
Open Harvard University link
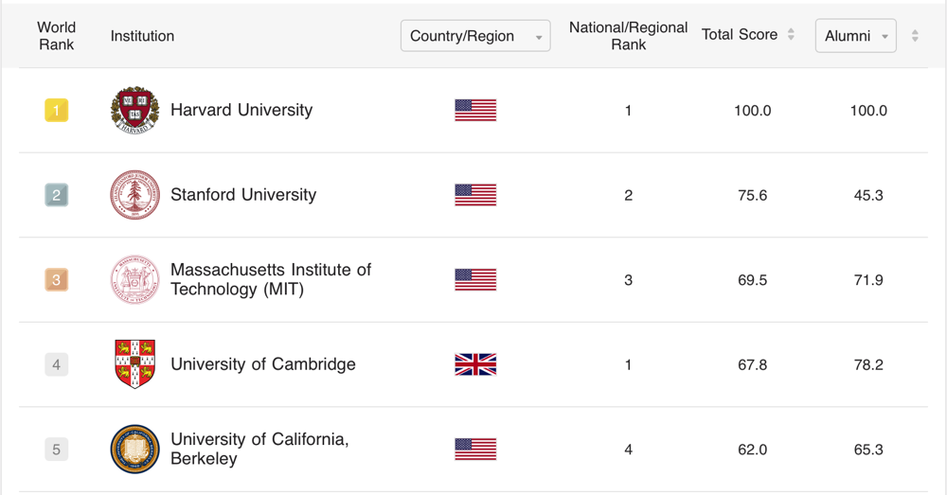coord(241,110)
